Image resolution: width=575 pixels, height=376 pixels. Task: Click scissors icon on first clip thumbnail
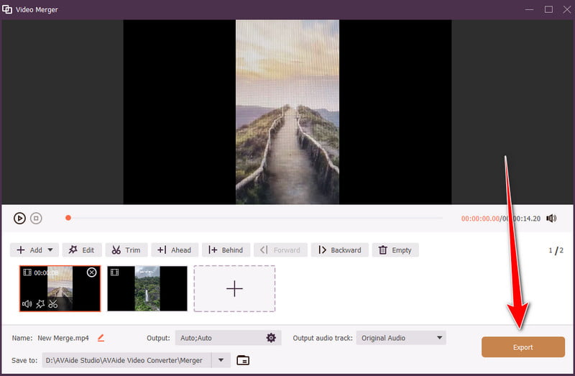click(53, 304)
